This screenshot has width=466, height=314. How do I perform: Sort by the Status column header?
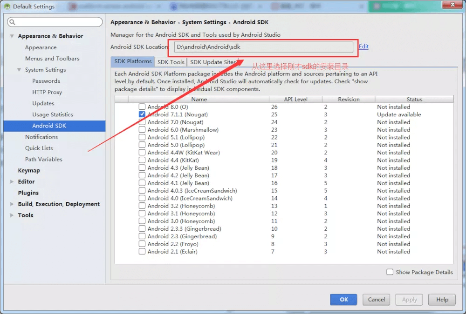(414, 99)
